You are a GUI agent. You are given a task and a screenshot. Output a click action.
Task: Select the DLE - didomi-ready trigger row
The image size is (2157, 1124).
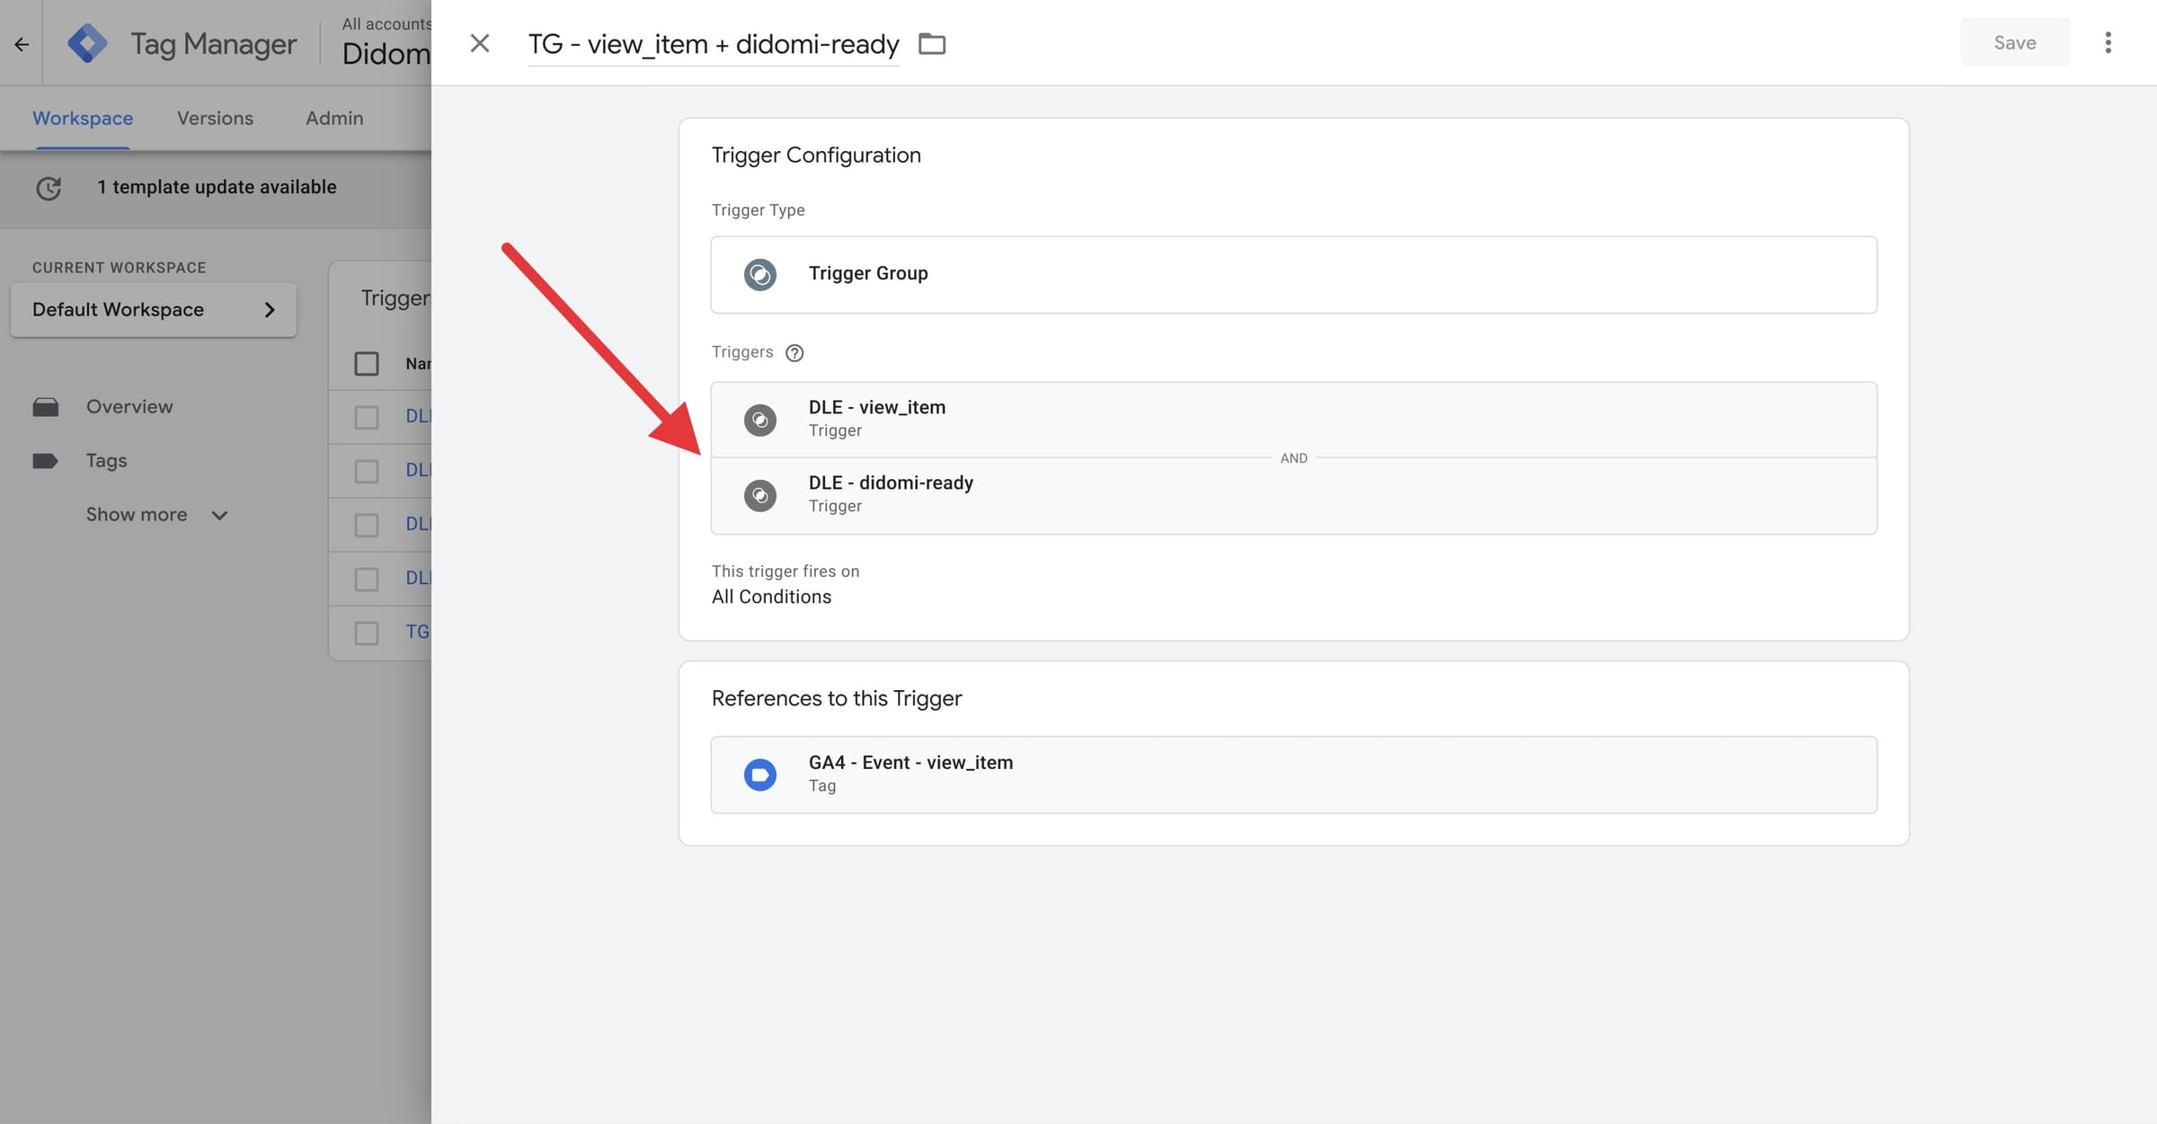1293,496
